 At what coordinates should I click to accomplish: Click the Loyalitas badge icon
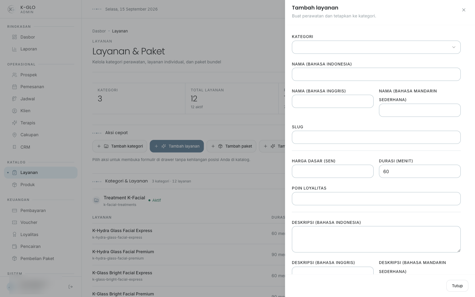coord(15,234)
